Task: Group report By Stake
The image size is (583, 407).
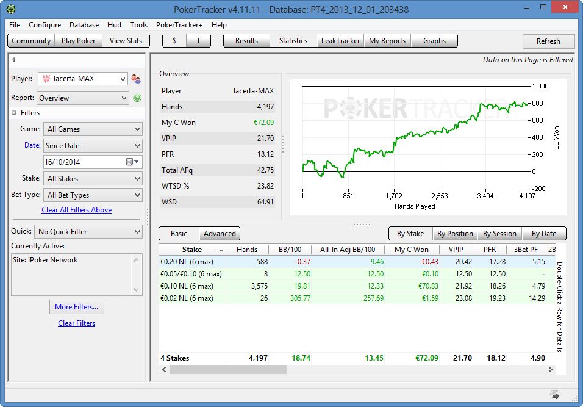Action: coord(410,234)
